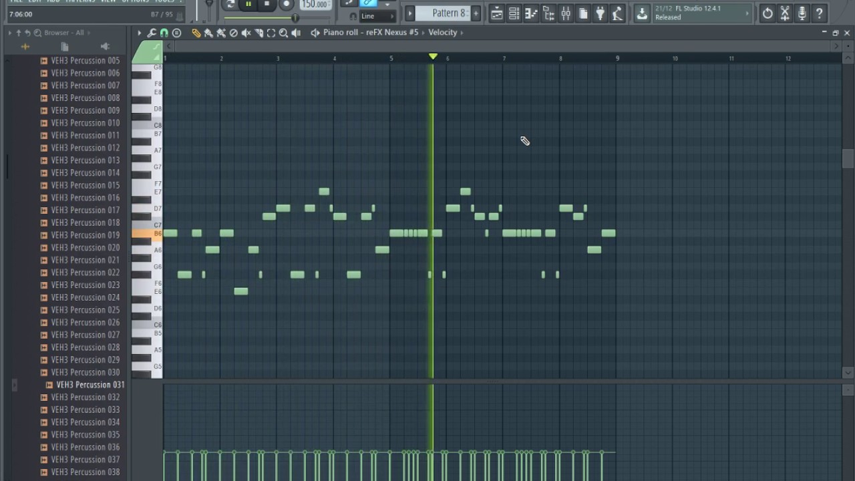Show the Piano roll view button

coord(531,13)
